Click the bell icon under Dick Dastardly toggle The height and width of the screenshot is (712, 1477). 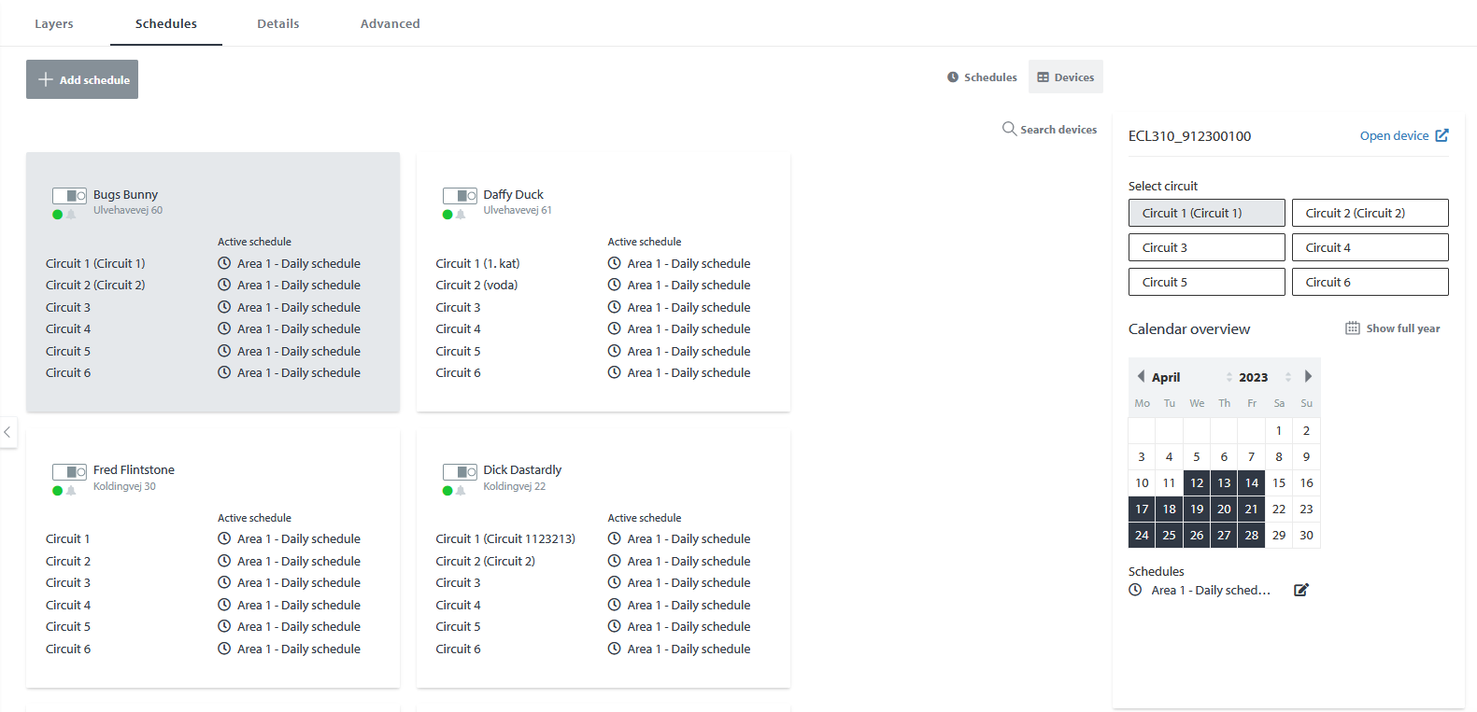click(x=461, y=491)
